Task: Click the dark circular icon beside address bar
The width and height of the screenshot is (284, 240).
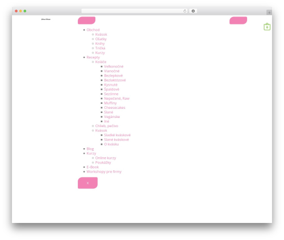Action: coord(193,11)
